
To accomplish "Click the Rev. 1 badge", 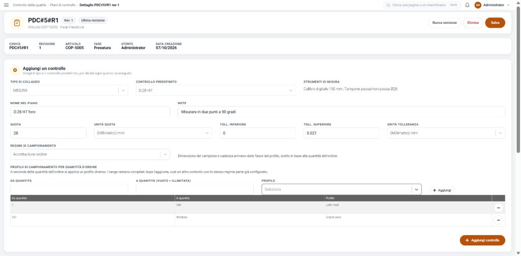I will tap(69, 20).
